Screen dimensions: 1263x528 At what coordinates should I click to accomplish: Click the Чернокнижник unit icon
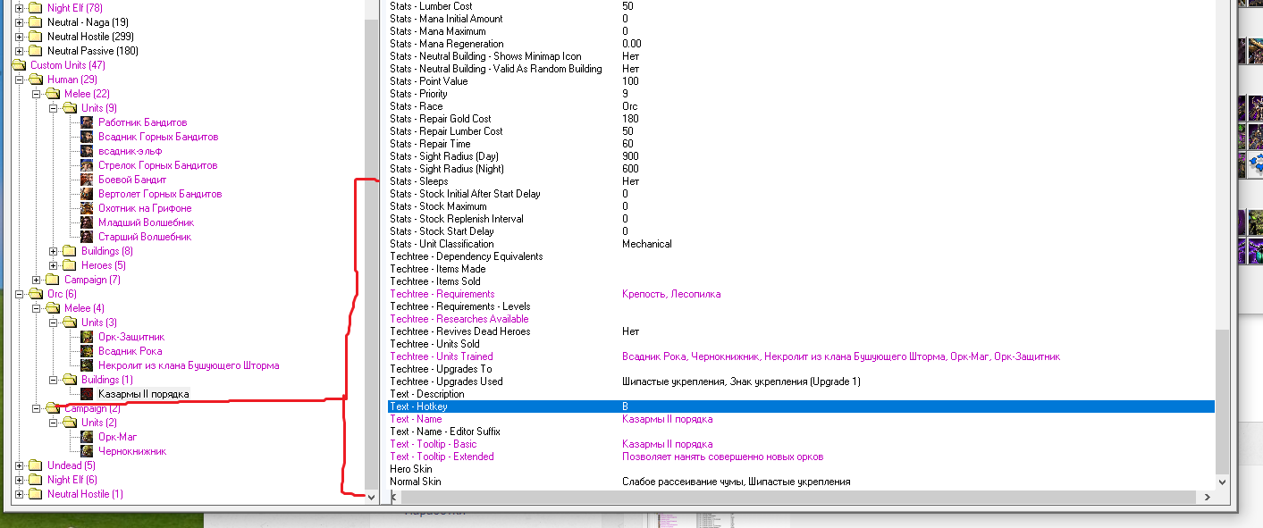[87, 451]
